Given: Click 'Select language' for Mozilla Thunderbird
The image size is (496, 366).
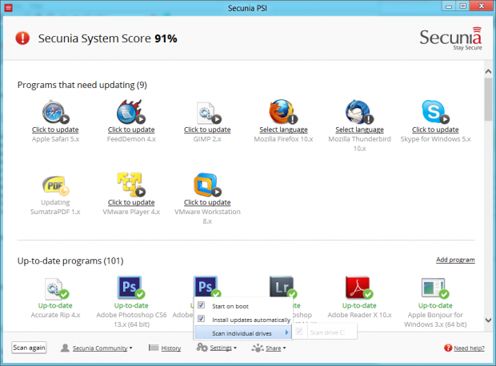Looking at the screenshot, I should click(359, 129).
